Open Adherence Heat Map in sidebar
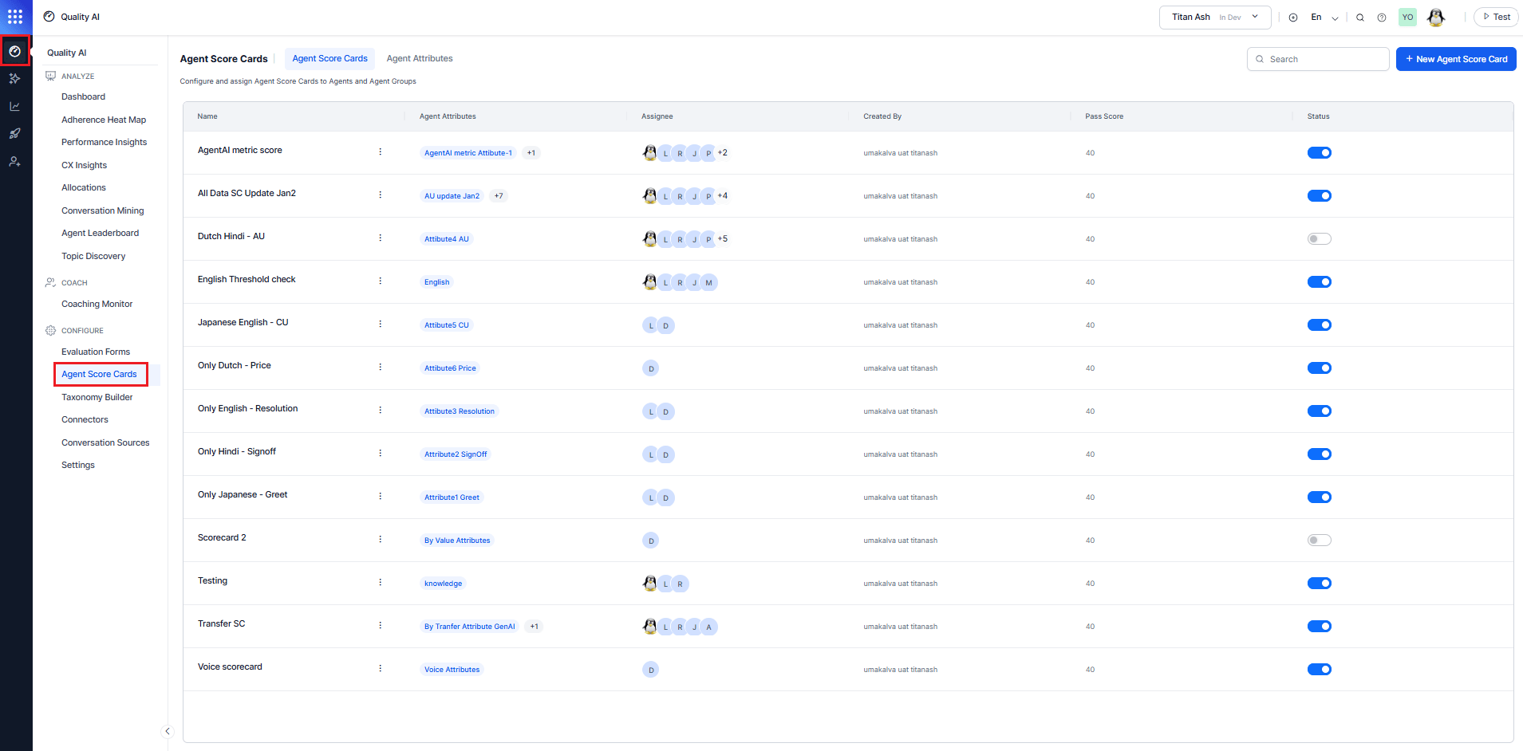The width and height of the screenshot is (1523, 751). pyautogui.click(x=104, y=120)
